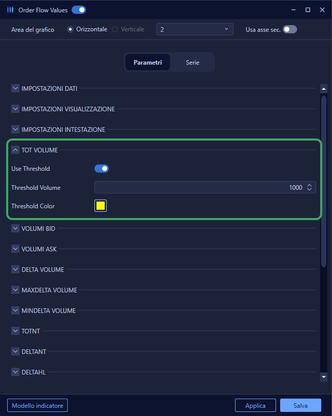Expand the DELTANT section
The height and width of the screenshot is (416, 332).
pos(15,351)
